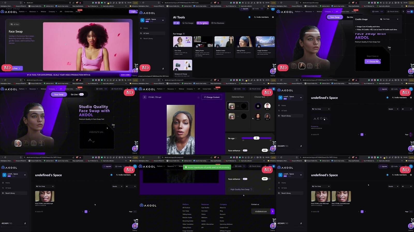
Task: Click the purple arrow submit button beside info@akool.com
Action: (272, 211)
